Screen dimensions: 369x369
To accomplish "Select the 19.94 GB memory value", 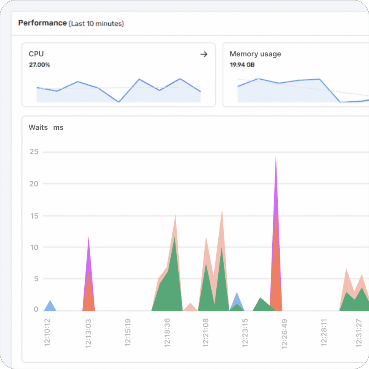I will click(x=242, y=65).
